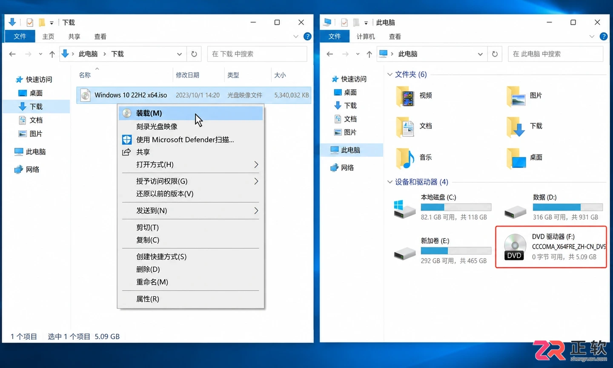The height and width of the screenshot is (368, 613).
Task: Select 网络 in 此电脑 window sidebar
Action: pyautogui.click(x=342, y=168)
